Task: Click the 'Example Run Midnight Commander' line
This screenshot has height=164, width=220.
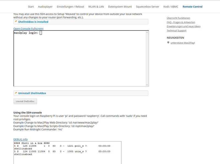Action: coord(38,129)
